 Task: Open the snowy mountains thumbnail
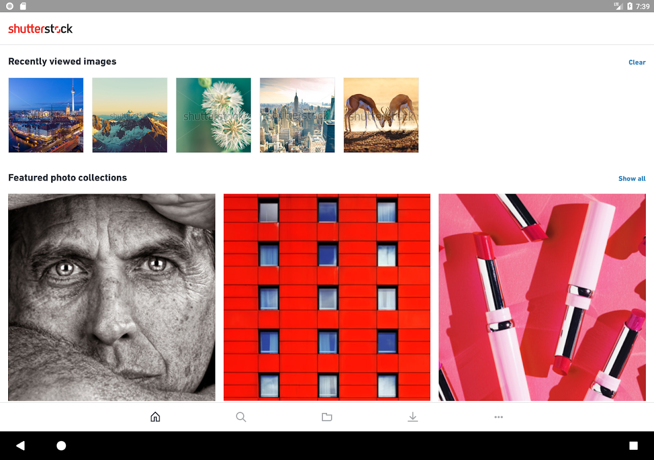129,115
